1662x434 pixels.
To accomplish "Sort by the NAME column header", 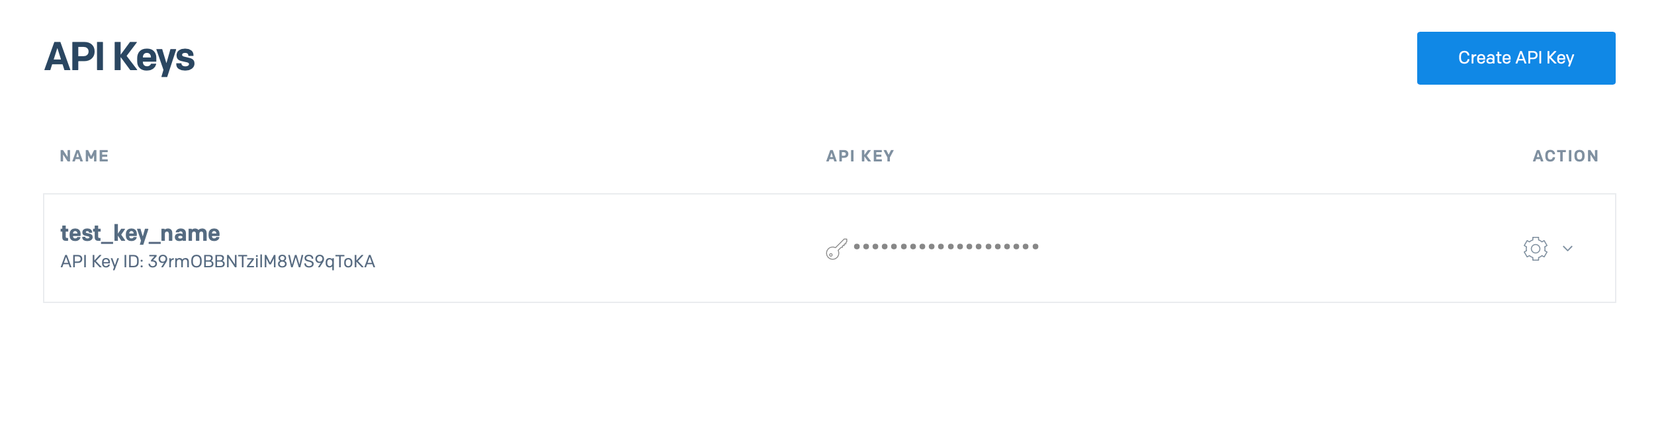I will pyautogui.click(x=84, y=156).
